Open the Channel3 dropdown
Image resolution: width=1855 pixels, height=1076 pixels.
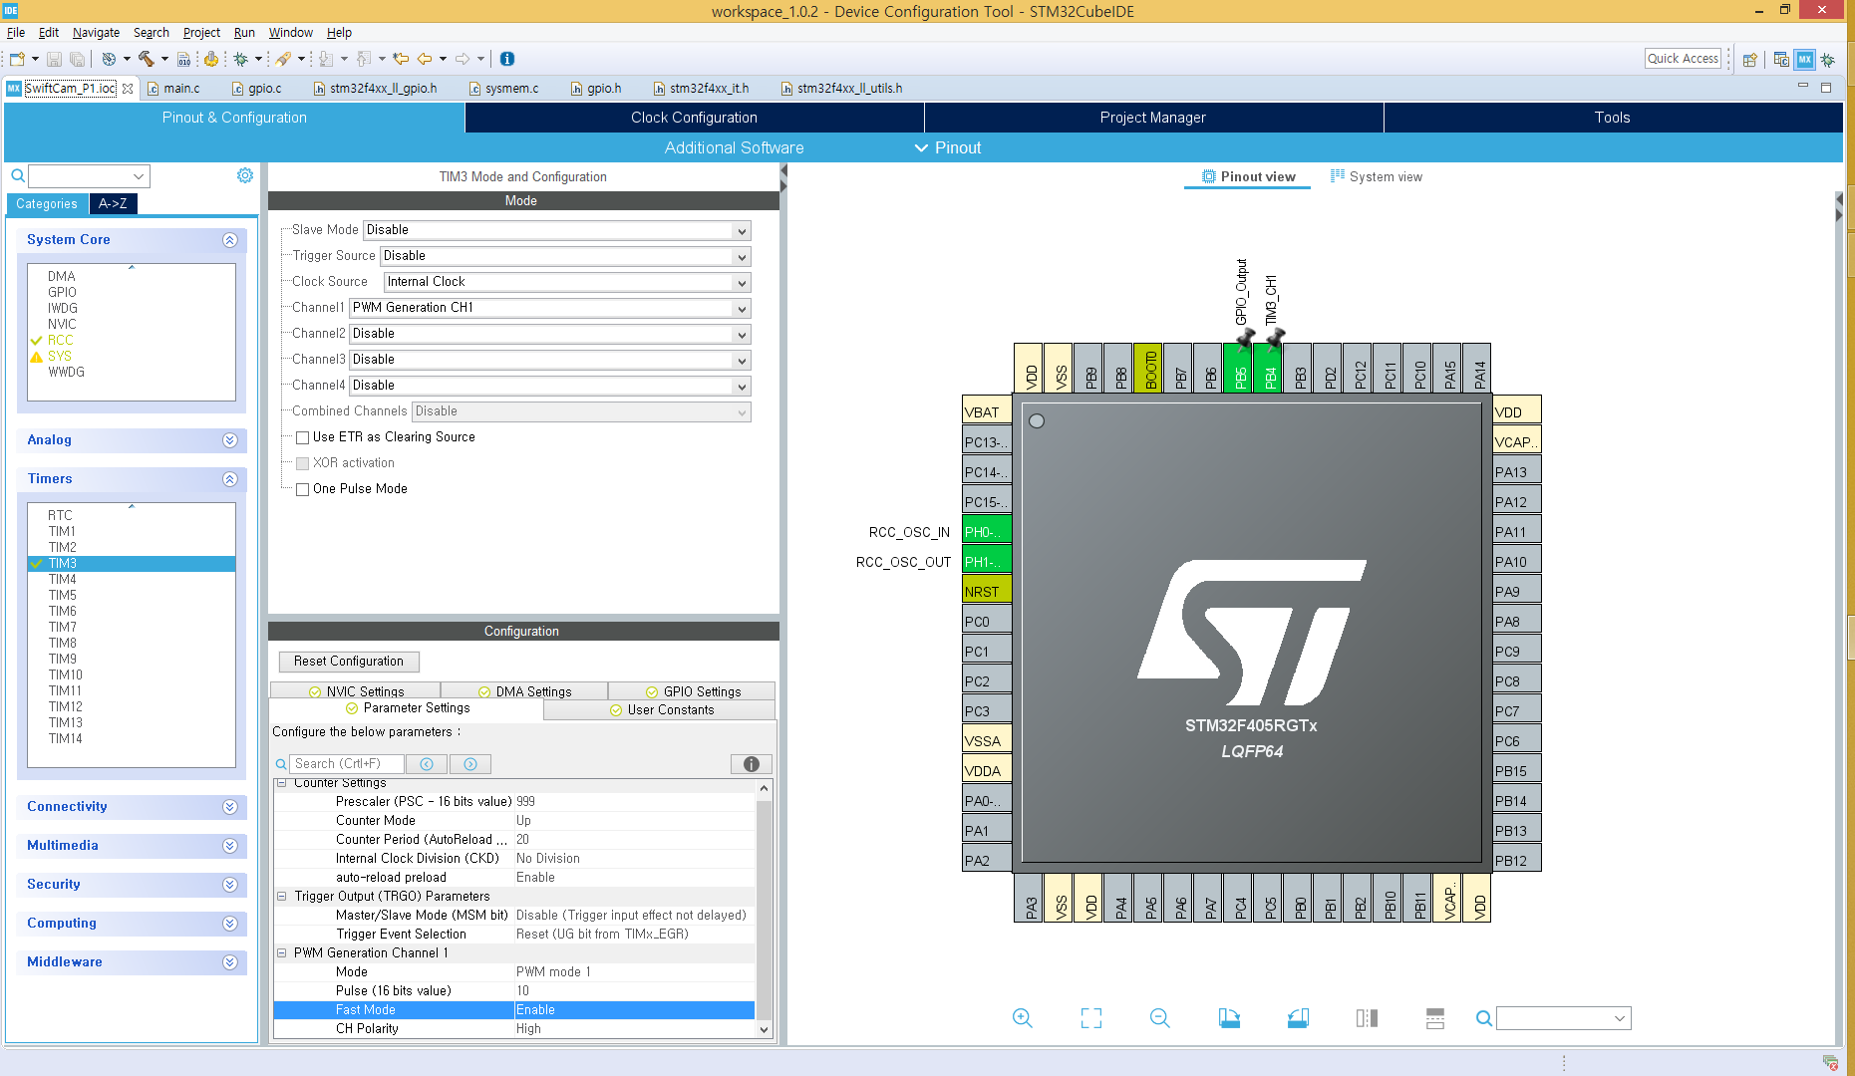point(549,360)
